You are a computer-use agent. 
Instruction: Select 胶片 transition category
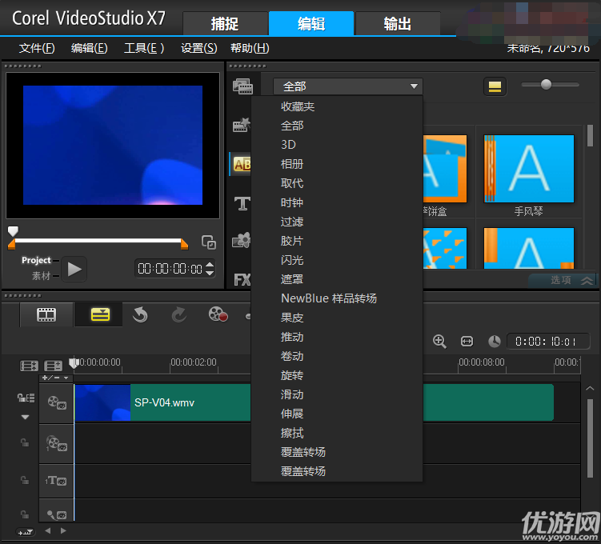[291, 241]
